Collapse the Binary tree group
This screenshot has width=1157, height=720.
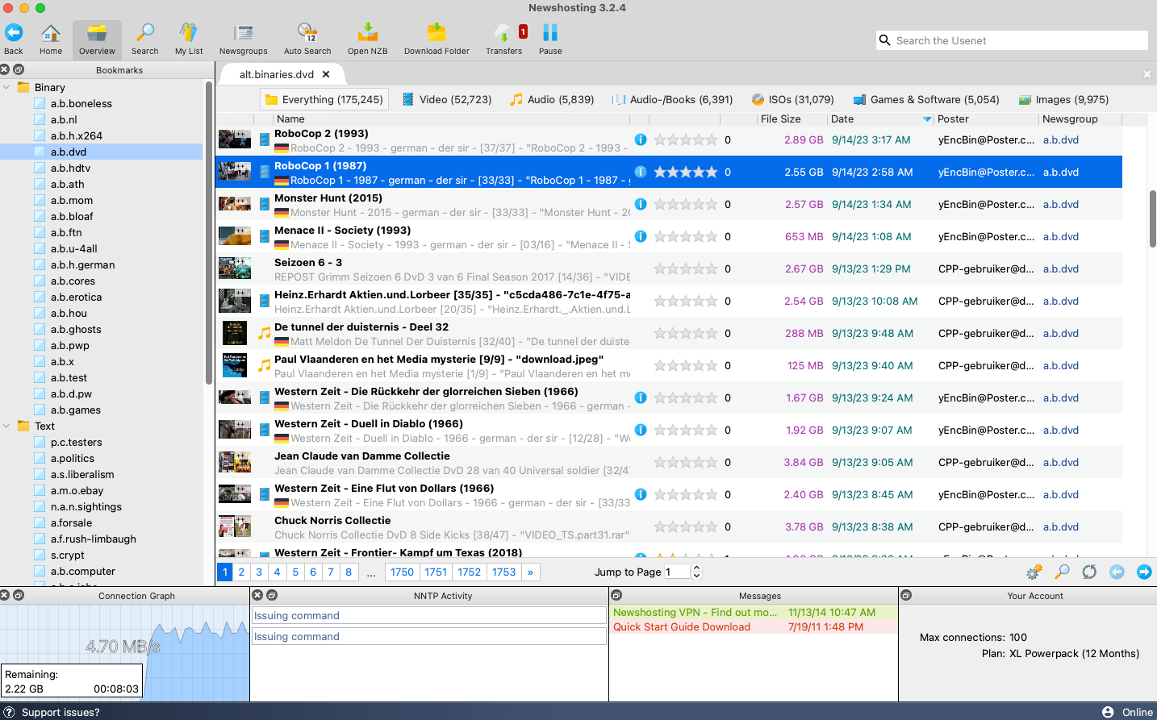coord(6,87)
